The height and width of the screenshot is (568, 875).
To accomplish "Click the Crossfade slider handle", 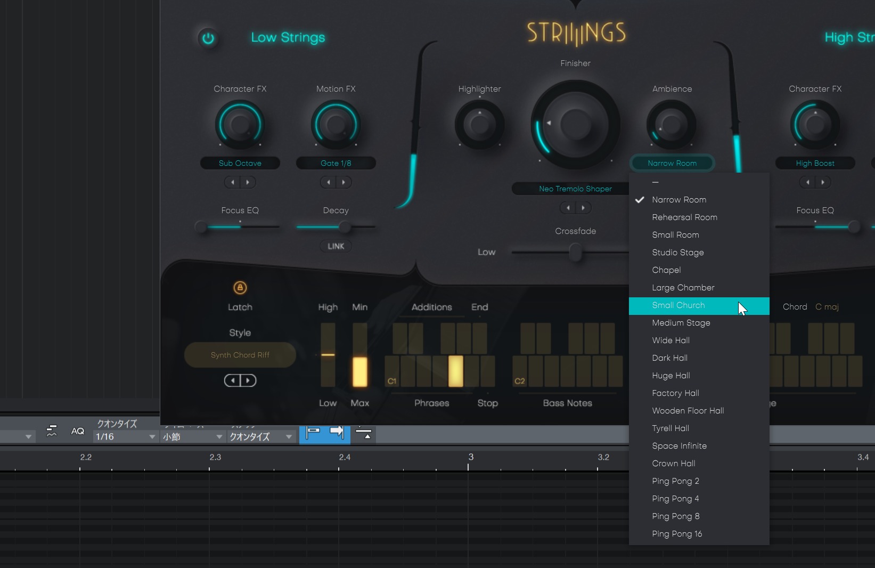I will pyautogui.click(x=575, y=251).
